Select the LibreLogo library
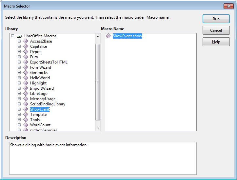237x180 pixels. 39,93
